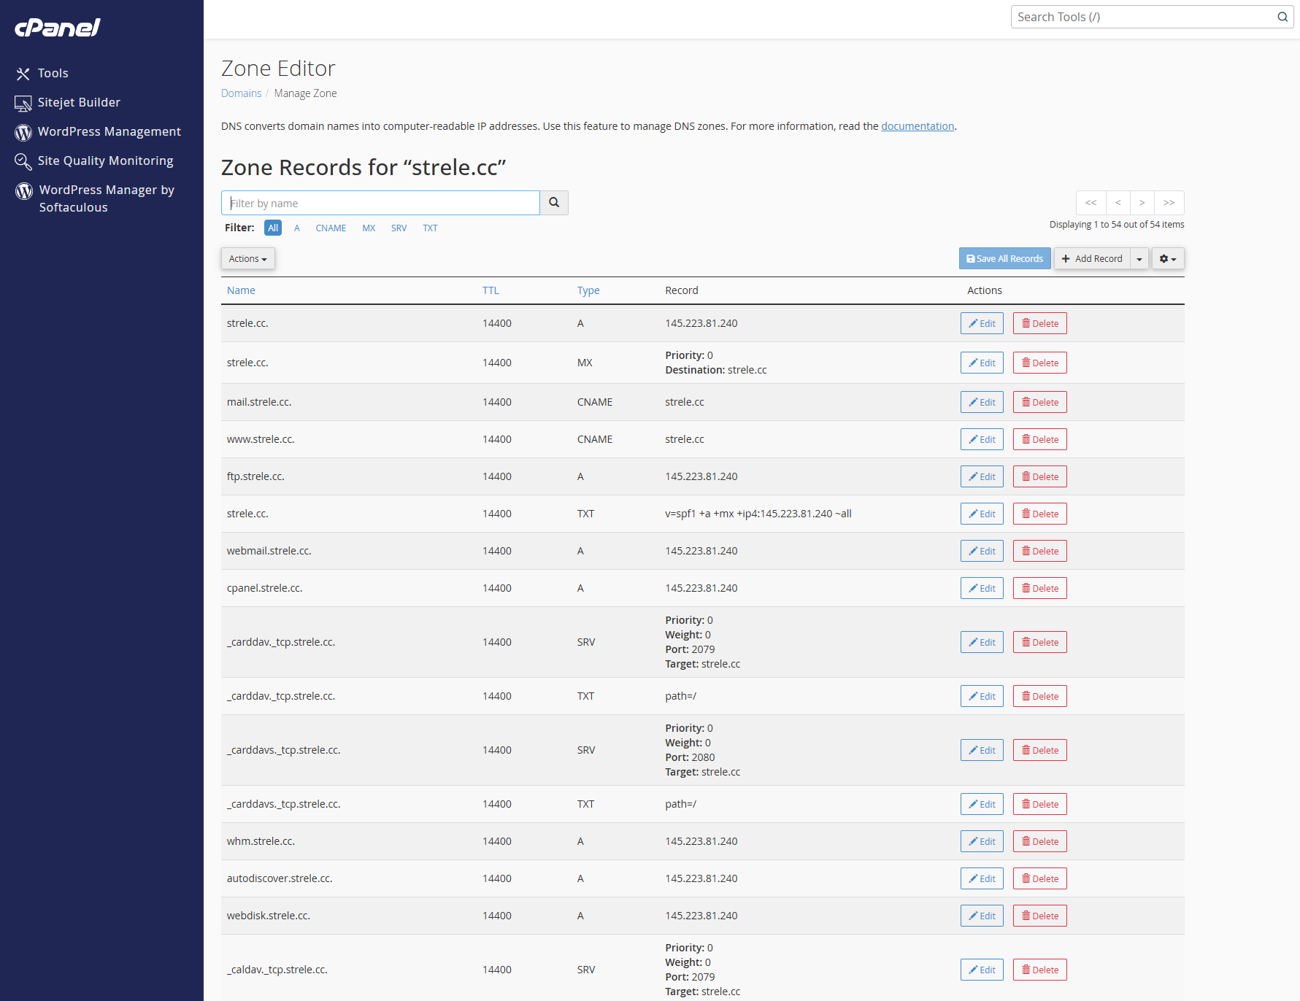
Task: Expand the Add Record dropdown arrow
Action: (1139, 259)
